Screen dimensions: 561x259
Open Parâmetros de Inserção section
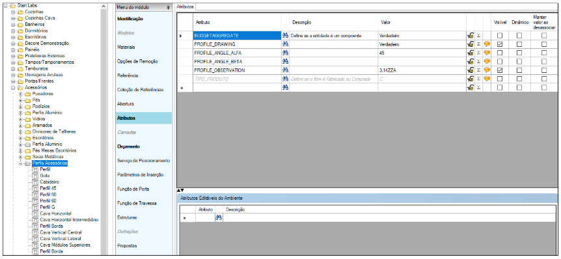(141, 174)
